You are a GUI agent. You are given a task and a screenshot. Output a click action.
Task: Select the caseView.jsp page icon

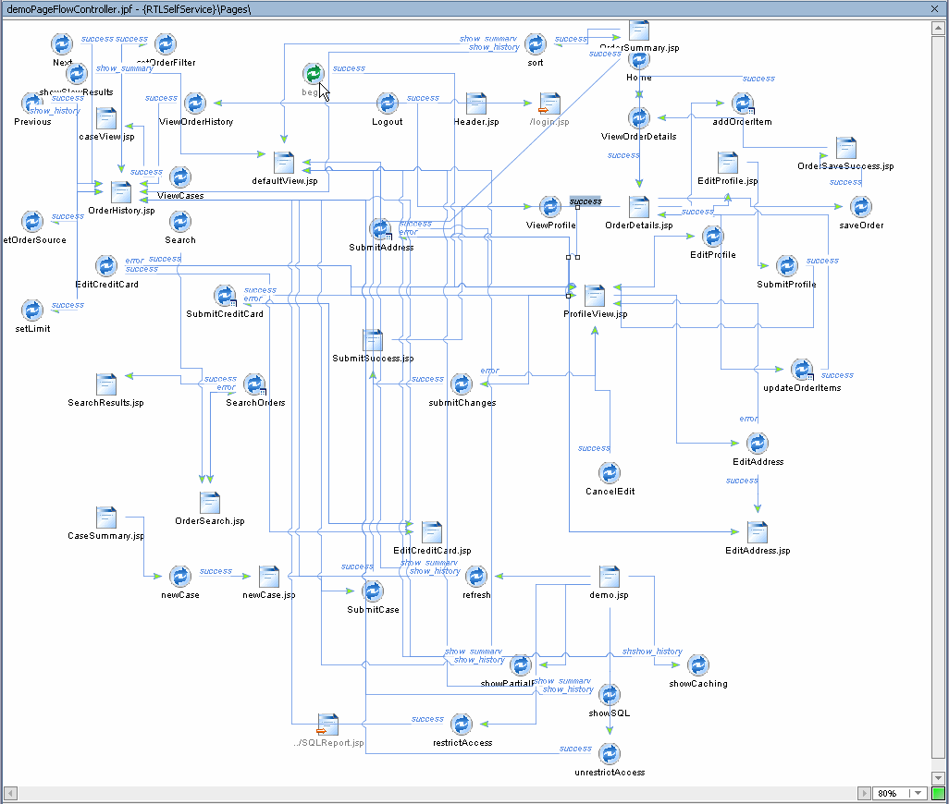(106, 118)
